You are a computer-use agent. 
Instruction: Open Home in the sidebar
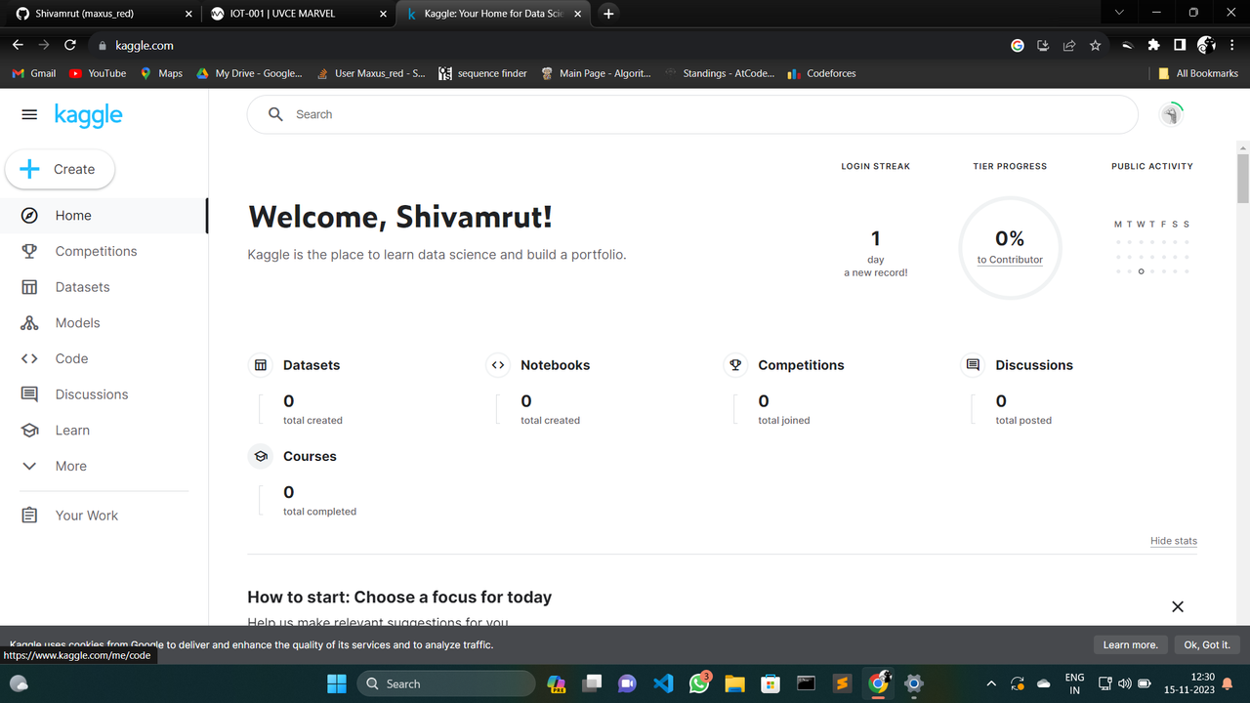tap(104, 216)
